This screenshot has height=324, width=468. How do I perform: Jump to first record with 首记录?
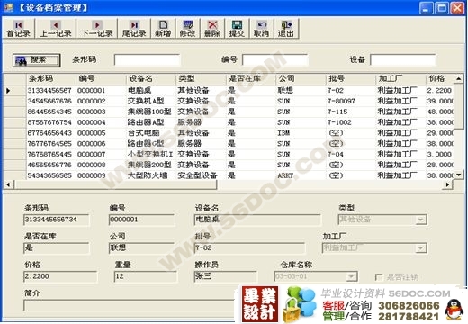tap(19, 29)
